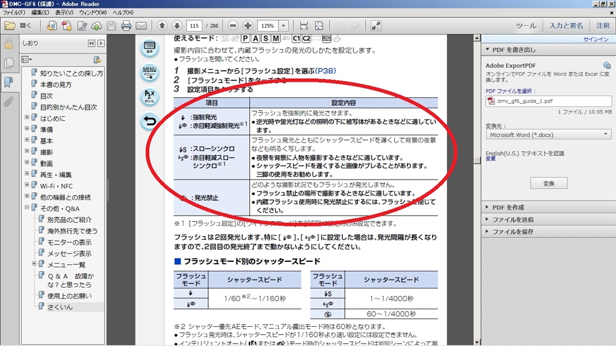
Task: Open the ファイル(F) menu
Action: point(14,13)
